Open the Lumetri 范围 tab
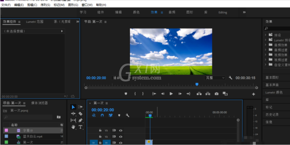The height and width of the screenshot is (145, 290). (x=35, y=22)
